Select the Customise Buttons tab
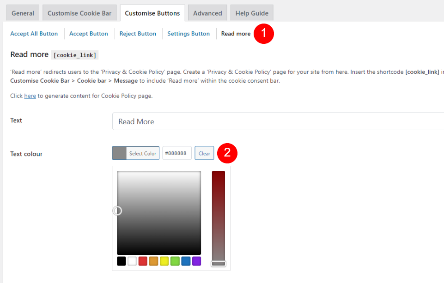The height and width of the screenshot is (283, 444). coord(152,13)
